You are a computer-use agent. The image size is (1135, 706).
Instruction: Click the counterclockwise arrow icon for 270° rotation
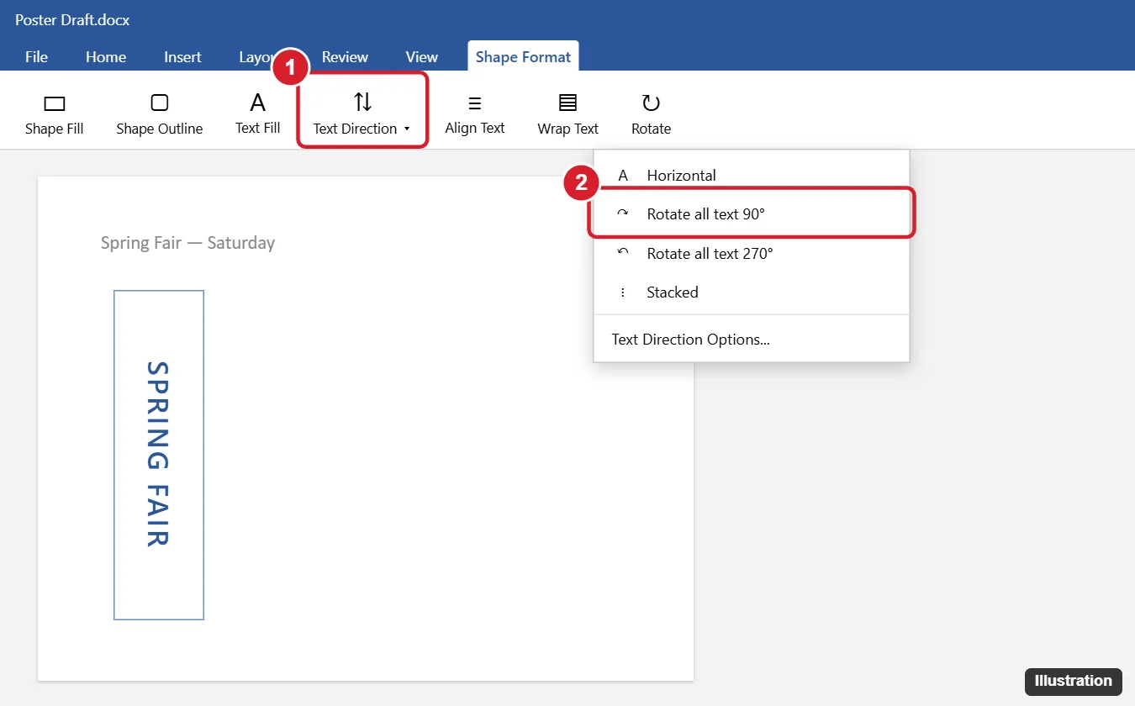[623, 253]
